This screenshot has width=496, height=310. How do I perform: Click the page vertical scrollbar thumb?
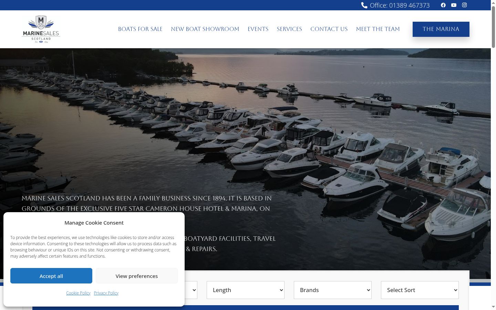point(493,27)
